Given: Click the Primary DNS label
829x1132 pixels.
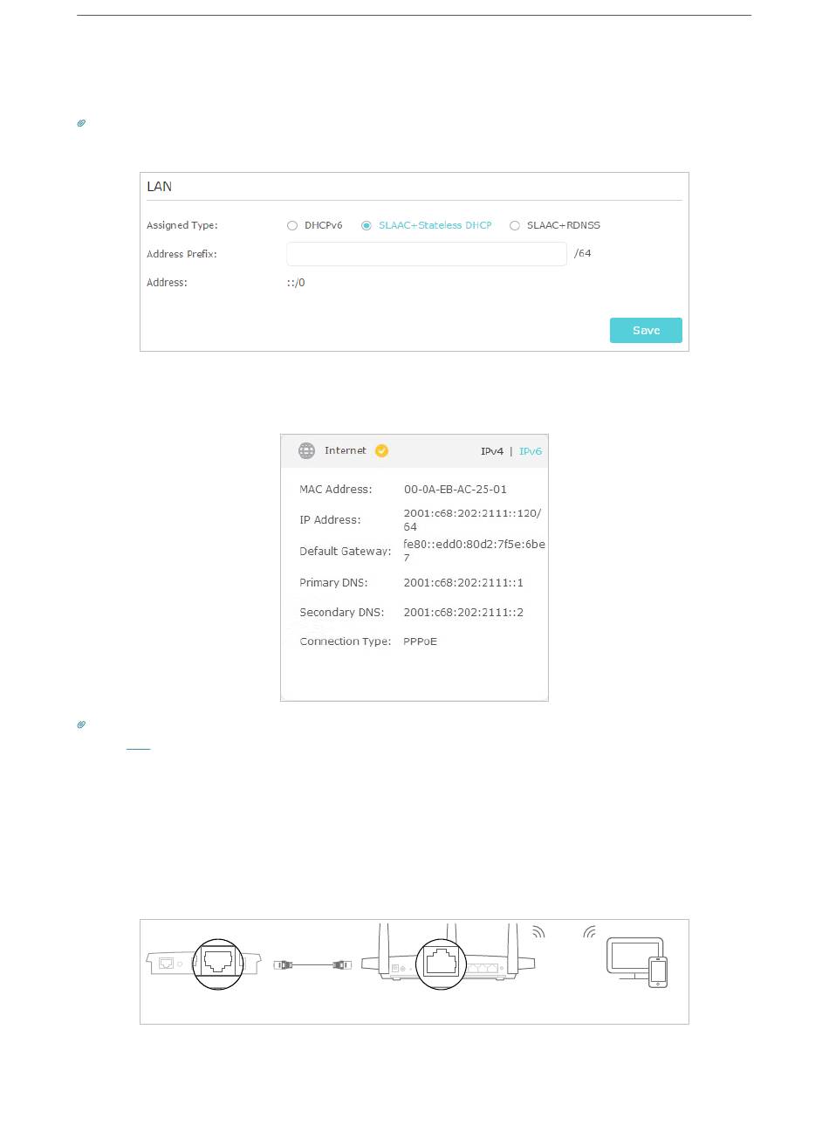Looking at the screenshot, I should pyautogui.click(x=333, y=583).
